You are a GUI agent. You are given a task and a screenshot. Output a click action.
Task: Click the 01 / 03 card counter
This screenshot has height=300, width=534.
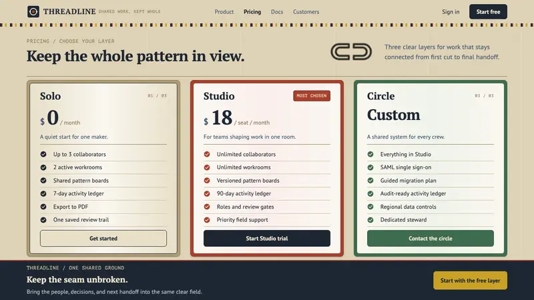click(157, 95)
